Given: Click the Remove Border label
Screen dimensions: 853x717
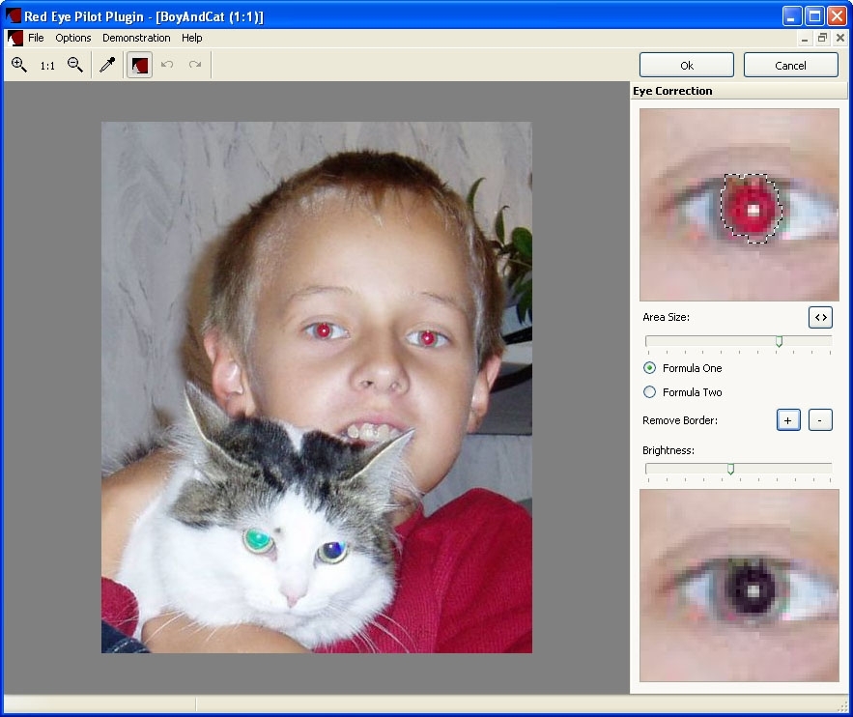Looking at the screenshot, I should [680, 420].
